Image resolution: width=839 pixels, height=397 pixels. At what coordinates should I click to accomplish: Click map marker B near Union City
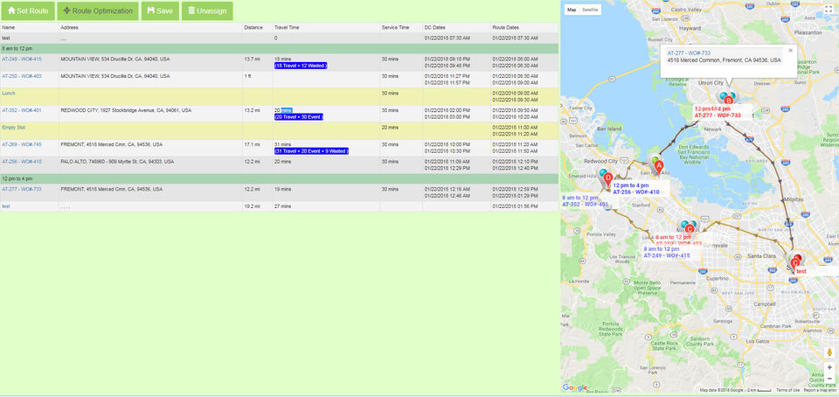(x=728, y=100)
